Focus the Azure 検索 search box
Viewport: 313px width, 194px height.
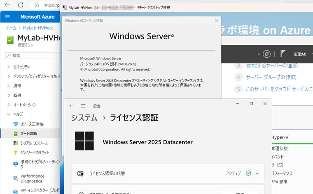[x=33, y=55]
